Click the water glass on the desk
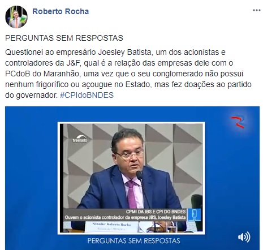 pyautogui.click(x=171, y=227)
